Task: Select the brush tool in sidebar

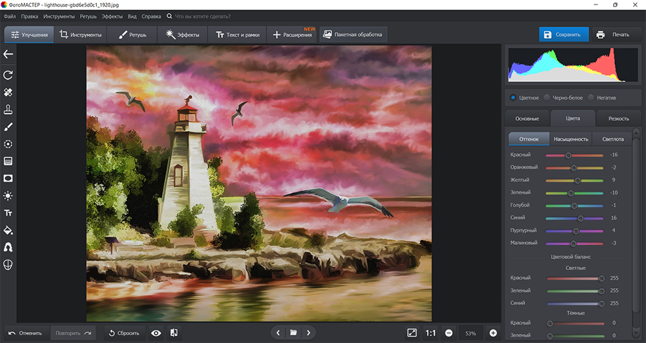Action: pyautogui.click(x=8, y=127)
